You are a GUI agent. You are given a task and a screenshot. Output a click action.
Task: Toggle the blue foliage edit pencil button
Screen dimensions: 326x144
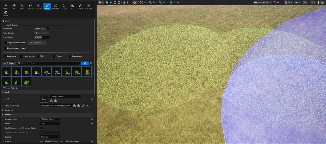point(85,63)
